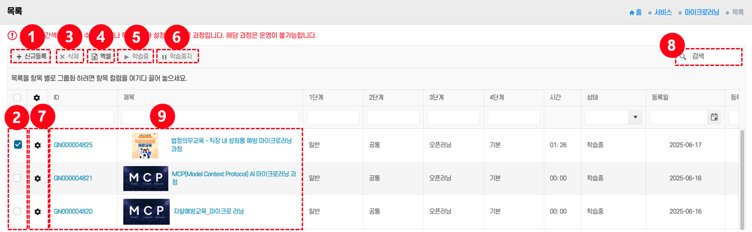Sort by the 등록일 column header
The height and width of the screenshot is (232, 752).
(x=660, y=97)
